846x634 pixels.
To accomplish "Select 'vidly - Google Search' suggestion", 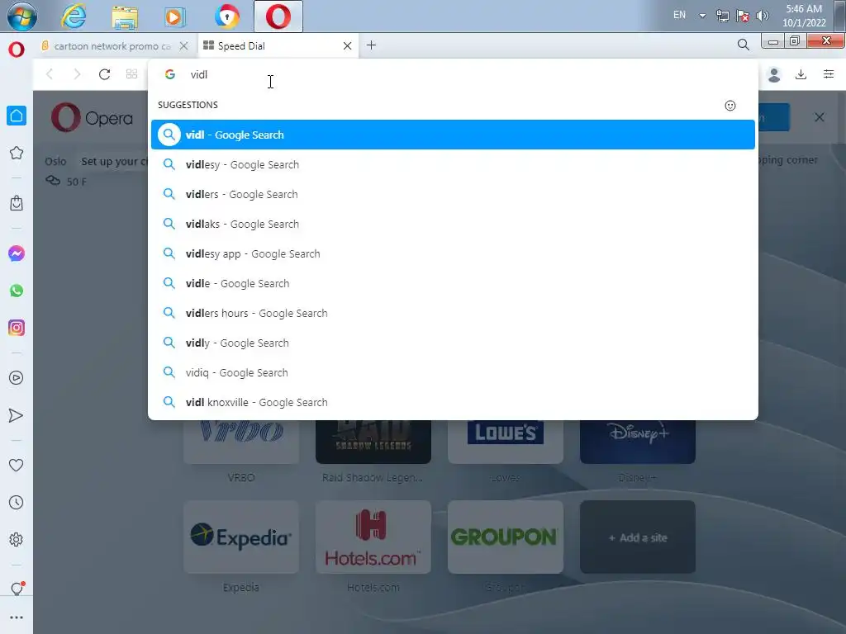I will click(453, 343).
